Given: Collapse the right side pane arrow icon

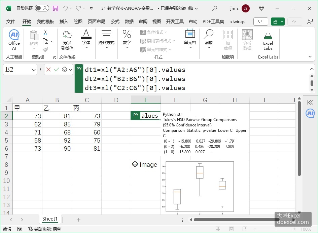Looking at the screenshot, I should coord(310,102).
